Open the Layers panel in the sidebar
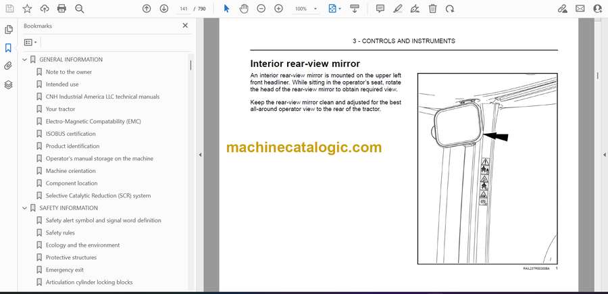 click(x=8, y=84)
